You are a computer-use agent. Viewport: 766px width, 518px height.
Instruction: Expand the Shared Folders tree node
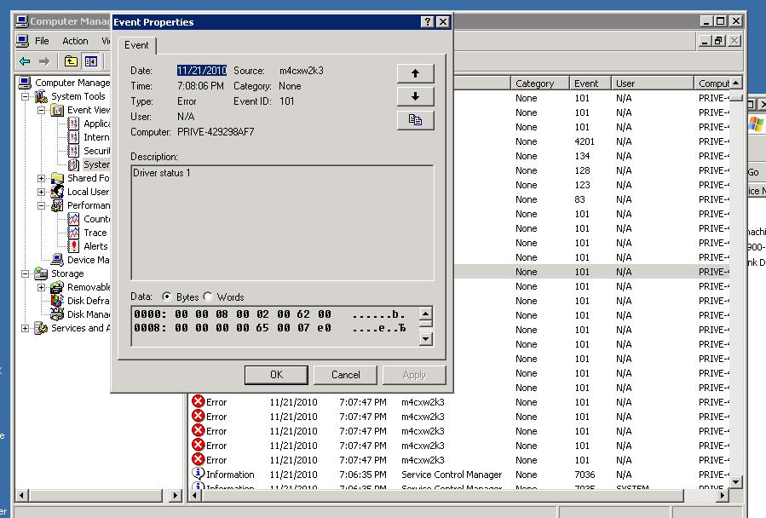(42, 178)
